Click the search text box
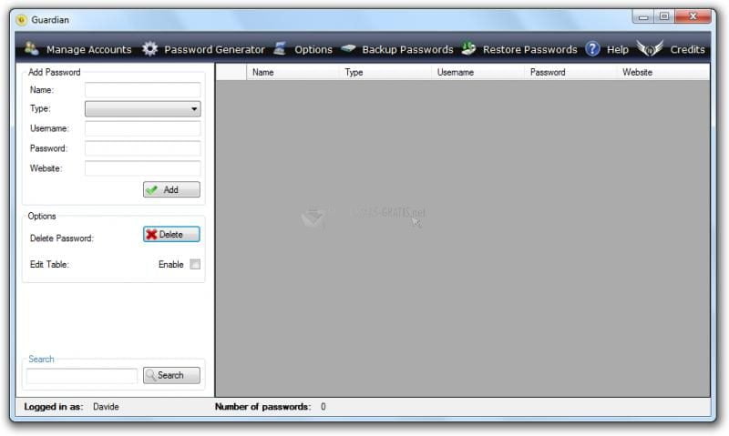Viewport: 729px width, 436px height. (x=82, y=376)
